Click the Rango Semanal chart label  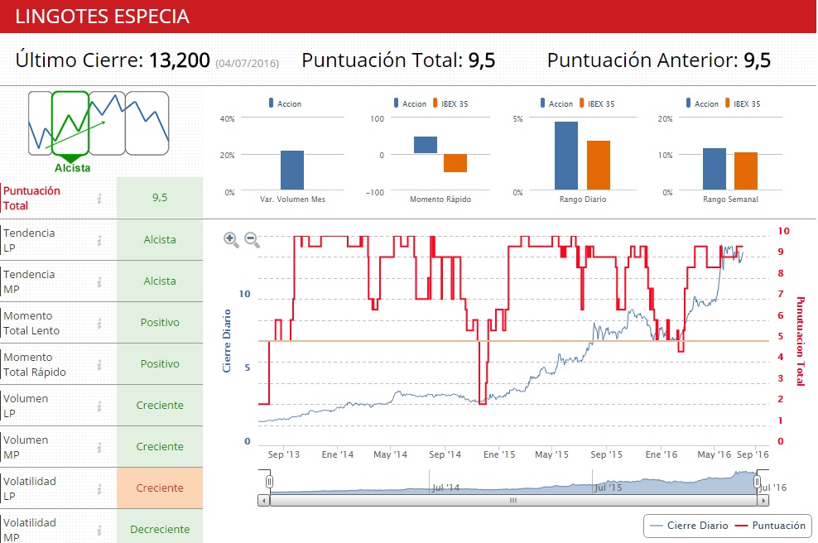pos(730,199)
